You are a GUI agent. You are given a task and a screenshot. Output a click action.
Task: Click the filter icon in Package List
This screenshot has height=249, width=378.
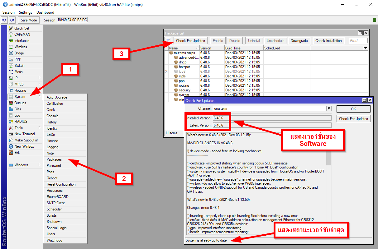click(x=168, y=40)
